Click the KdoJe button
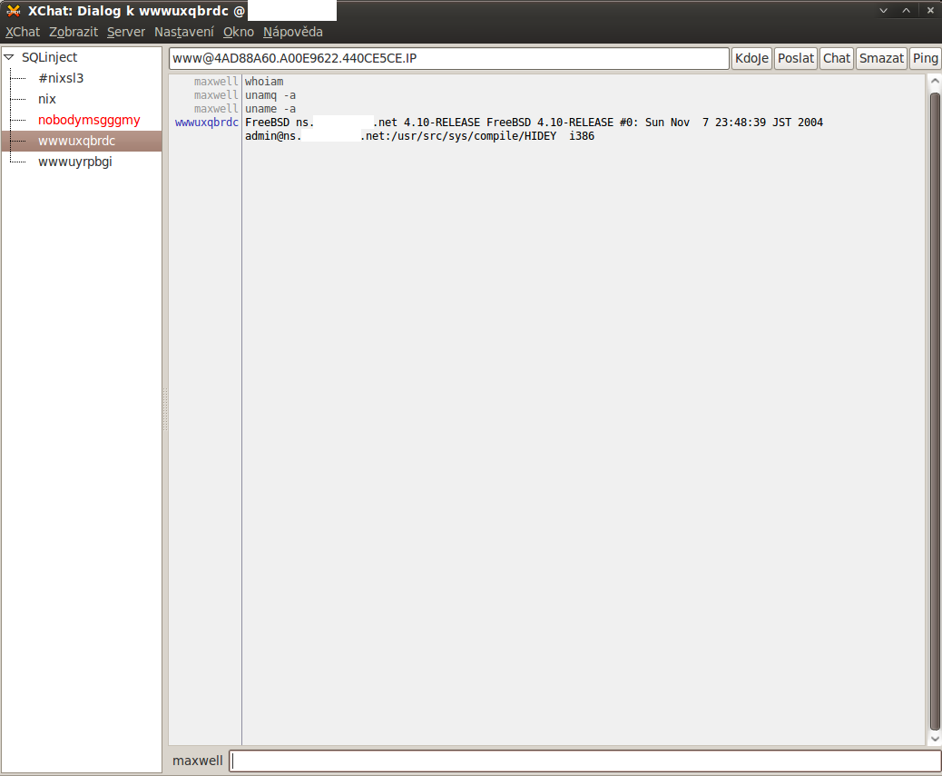Screen dimensions: 942x776 click(x=751, y=58)
